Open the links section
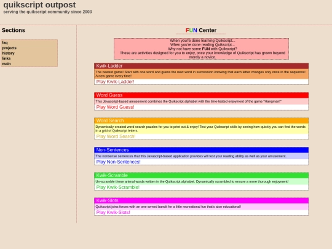Screen dimensions: 332x249 [6, 58]
